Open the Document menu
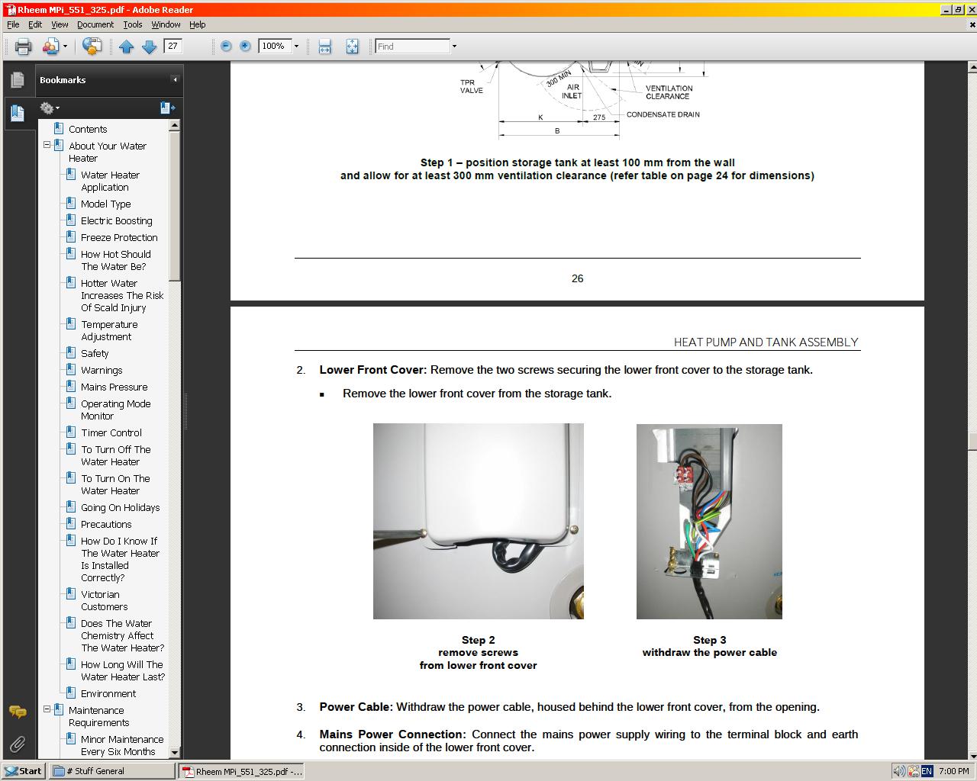This screenshot has width=977, height=781. pos(95,24)
